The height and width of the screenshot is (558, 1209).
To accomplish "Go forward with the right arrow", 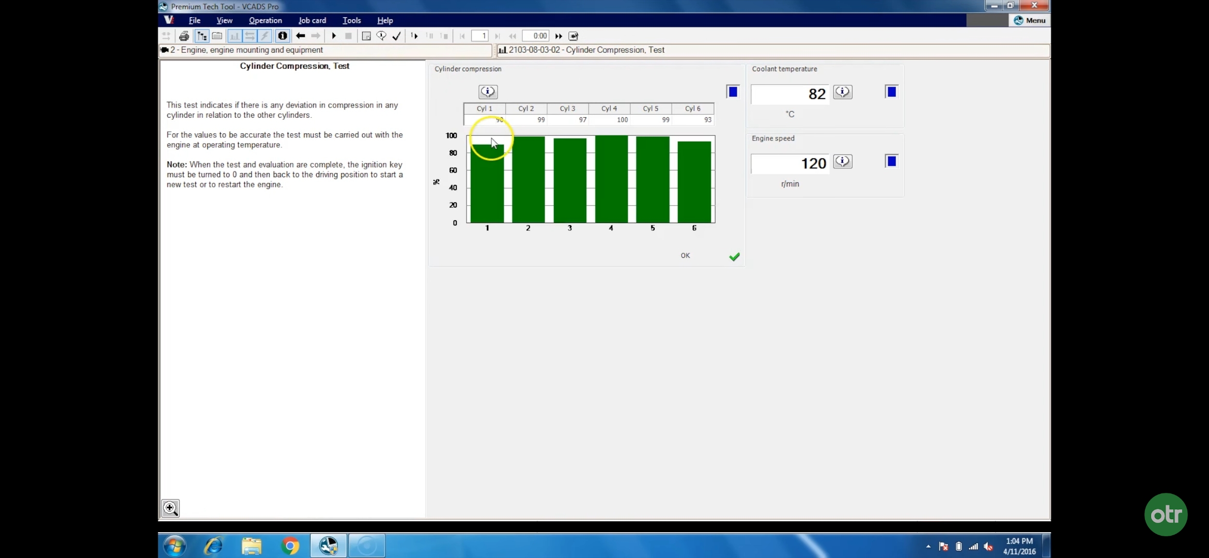I will [316, 36].
